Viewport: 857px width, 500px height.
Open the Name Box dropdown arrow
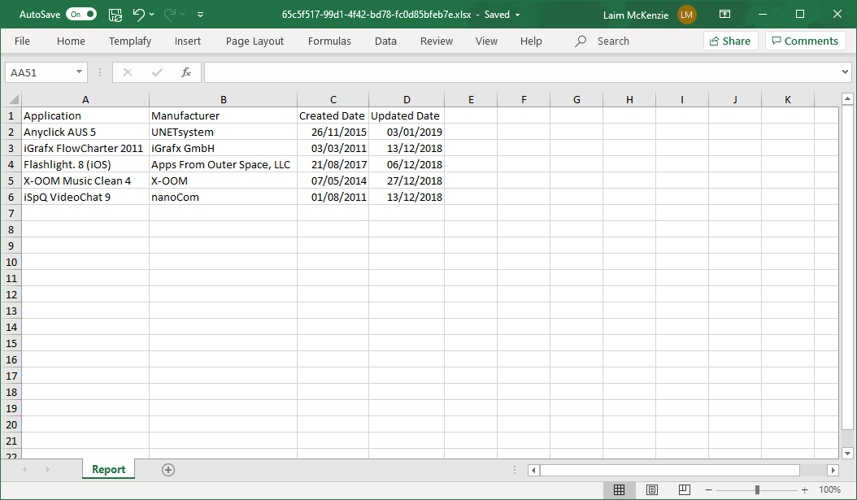79,72
